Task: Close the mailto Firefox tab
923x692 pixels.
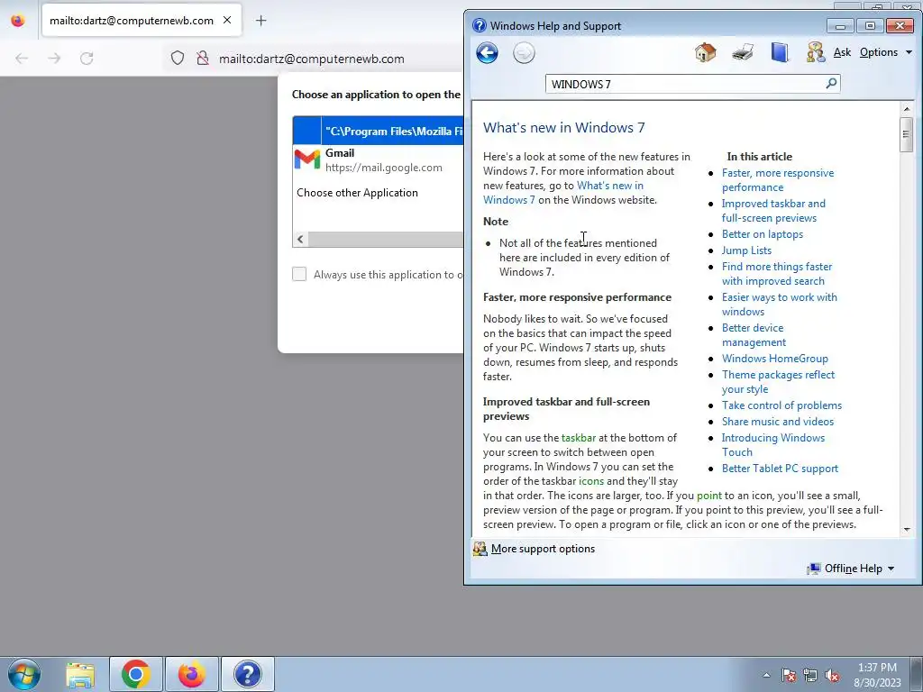Action: click(x=227, y=20)
